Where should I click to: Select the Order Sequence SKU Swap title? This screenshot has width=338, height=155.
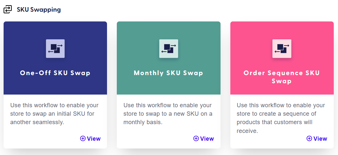click(282, 77)
